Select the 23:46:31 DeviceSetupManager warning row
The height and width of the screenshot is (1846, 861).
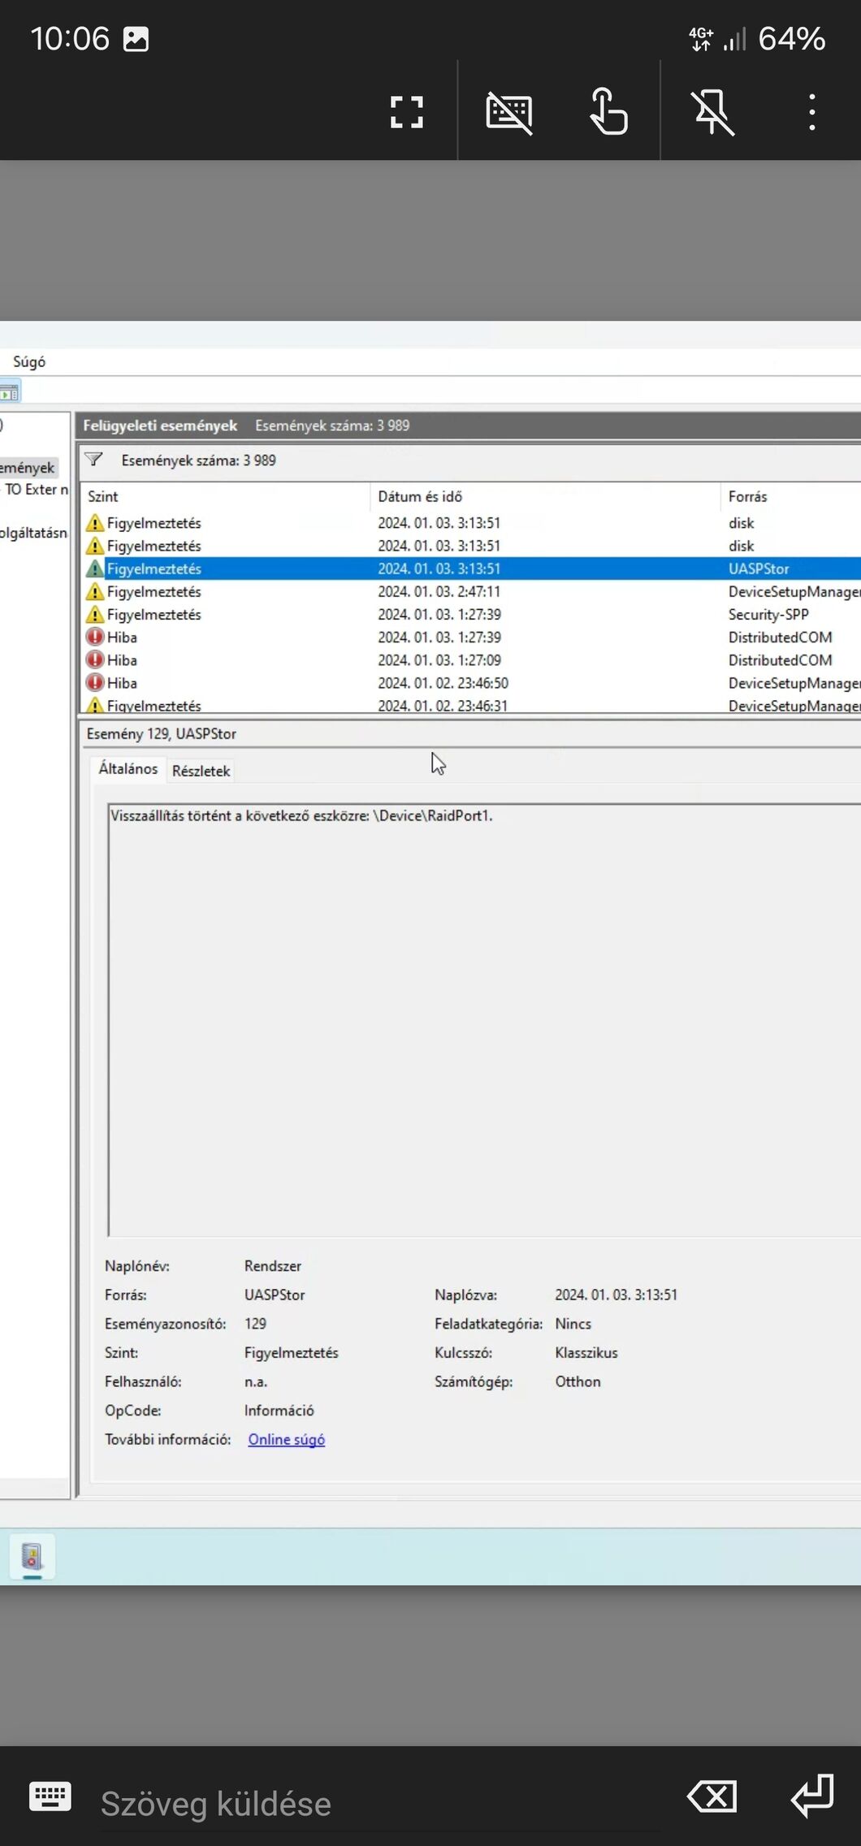471,705
